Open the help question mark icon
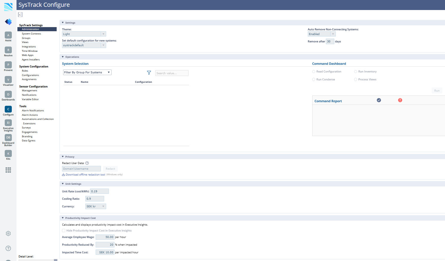Screen dimensions: 445x261 click(x=8, y=248)
